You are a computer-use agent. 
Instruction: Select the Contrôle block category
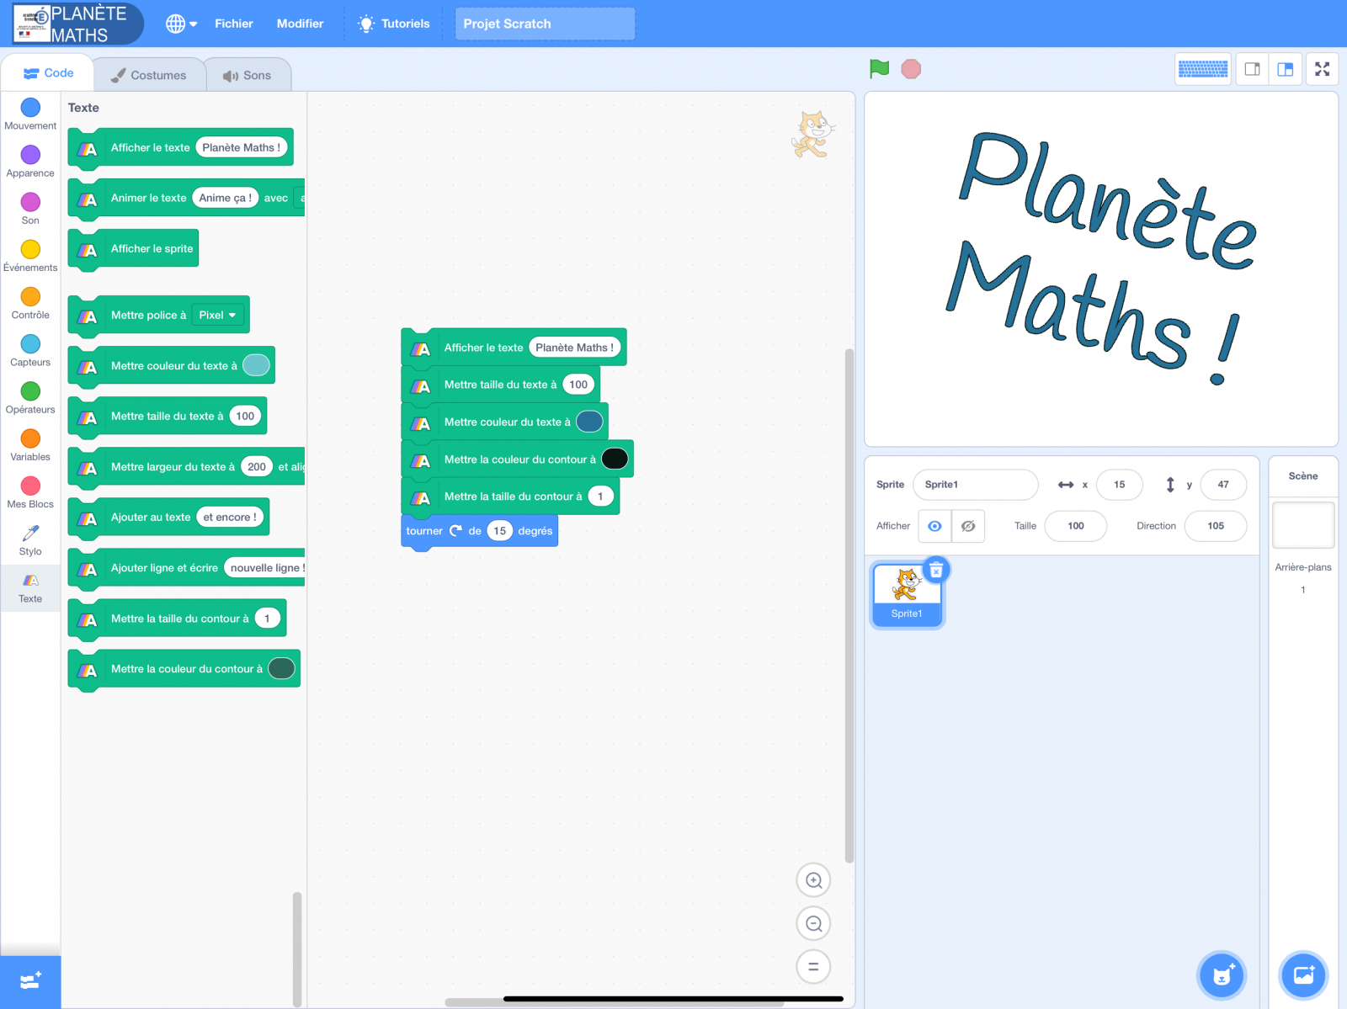30,303
